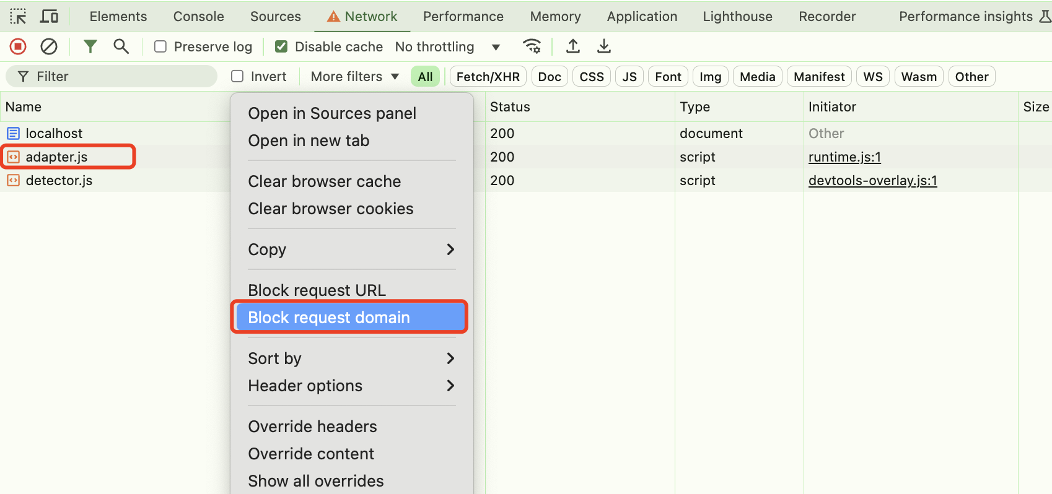Click the localhost document icon
The height and width of the screenshot is (494, 1052).
coord(13,133)
